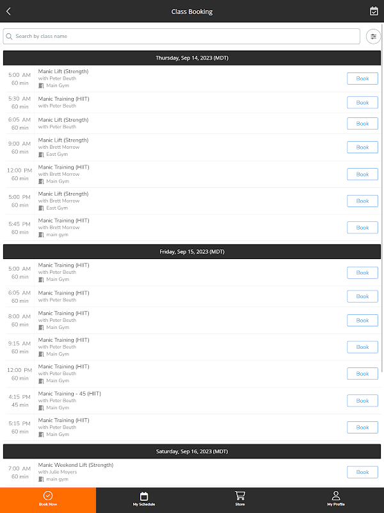This screenshot has height=513, width=384.
Task: Book Friday 5:15 PM Manic Training class
Action: [x=362, y=427]
